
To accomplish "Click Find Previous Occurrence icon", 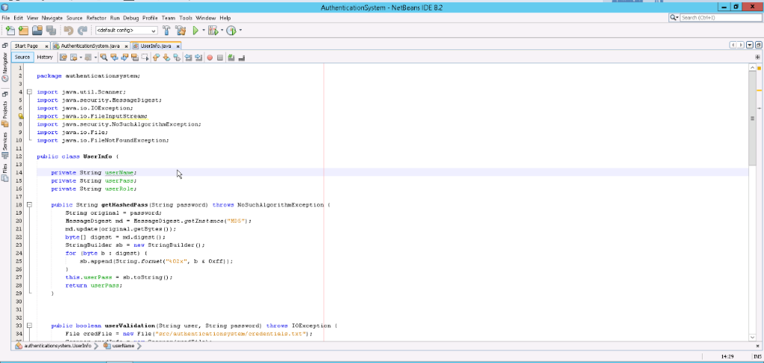I will [114, 57].
